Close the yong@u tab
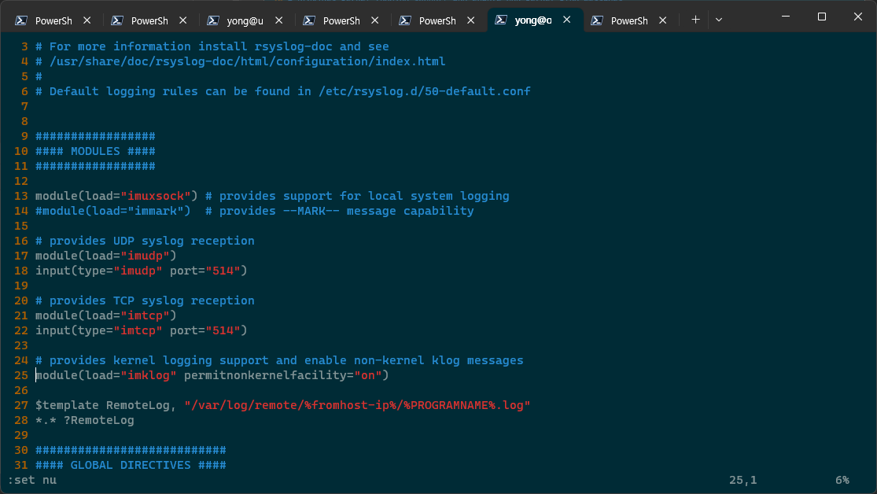This screenshot has width=877, height=494. click(x=279, y=20)
